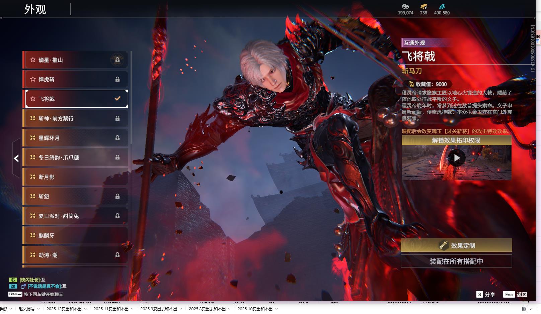Click the silver coin currency icon
541x314 pixels.
[x=405, y=6]
